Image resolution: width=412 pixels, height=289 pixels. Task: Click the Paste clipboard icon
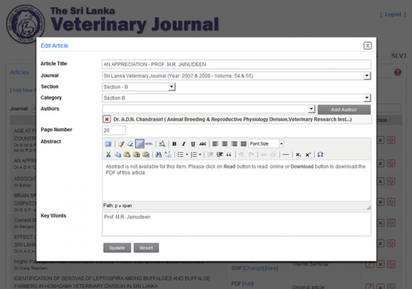tap(127, 154)
